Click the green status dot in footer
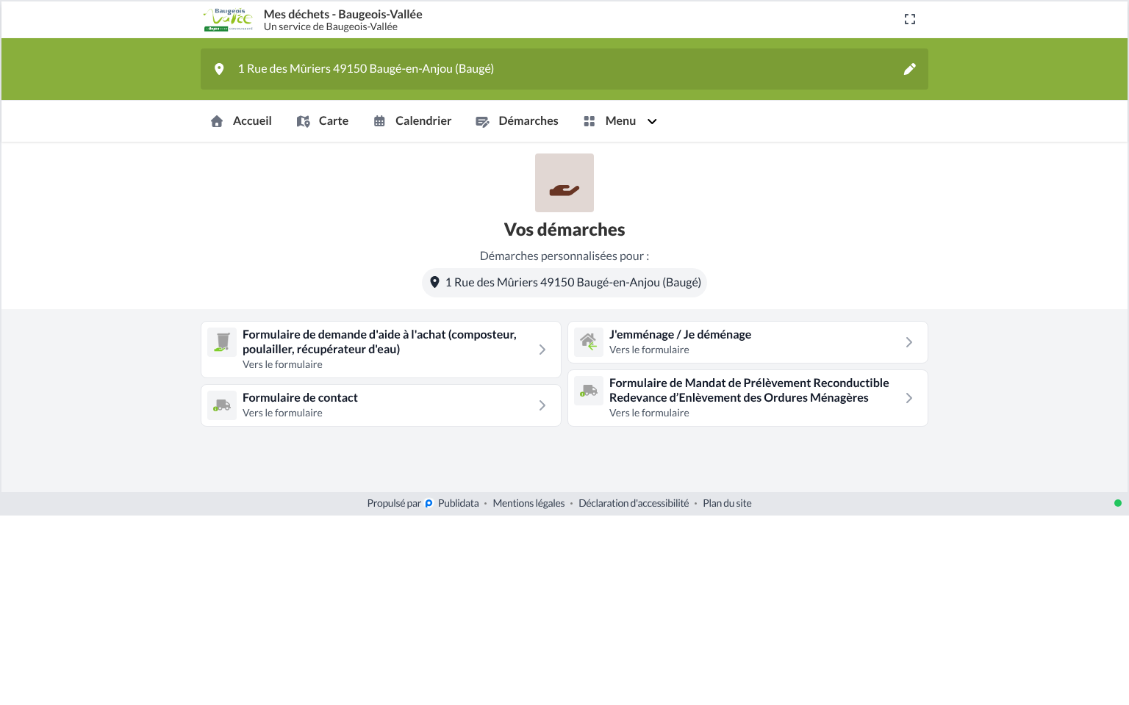This screenshot has width=1129, height=705. point(1118,503)
